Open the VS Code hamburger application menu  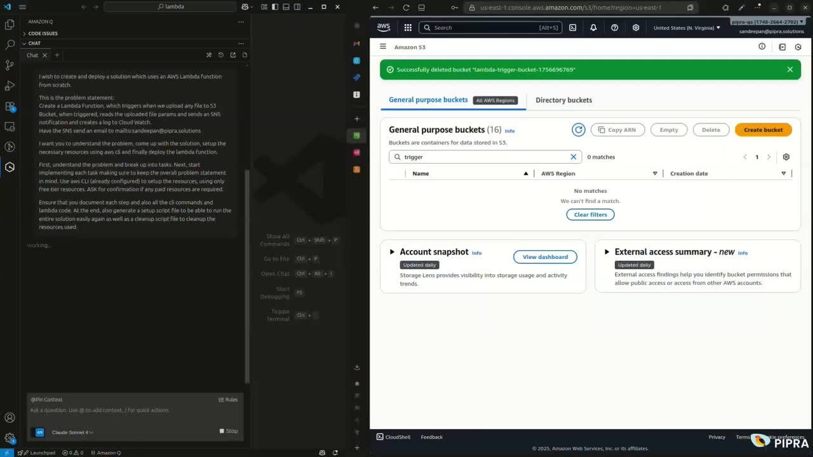[22, 7]
